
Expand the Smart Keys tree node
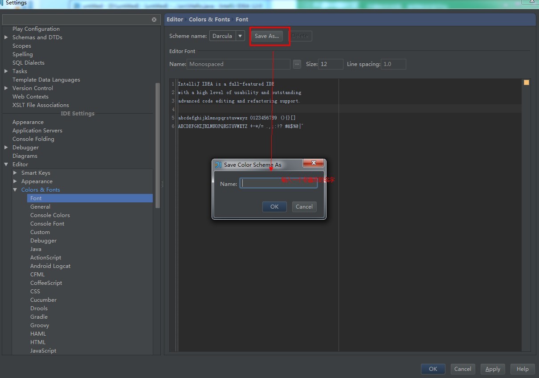[x=15, y=173]
